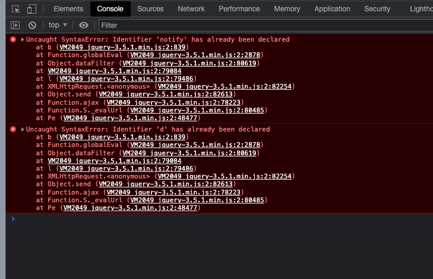Open the 2:2878 globalEval link in the 'notify' error
Viewport: 433px width, 279px height.
195,55
